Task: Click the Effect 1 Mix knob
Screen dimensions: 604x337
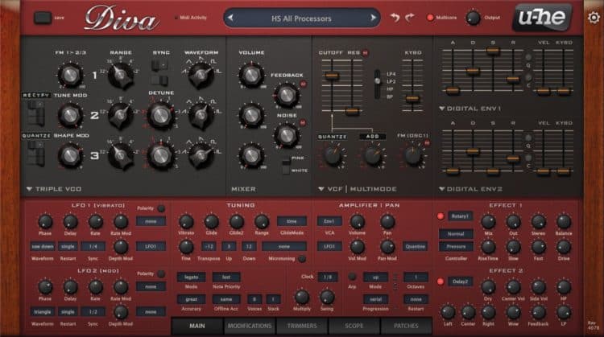Action: 488,222
